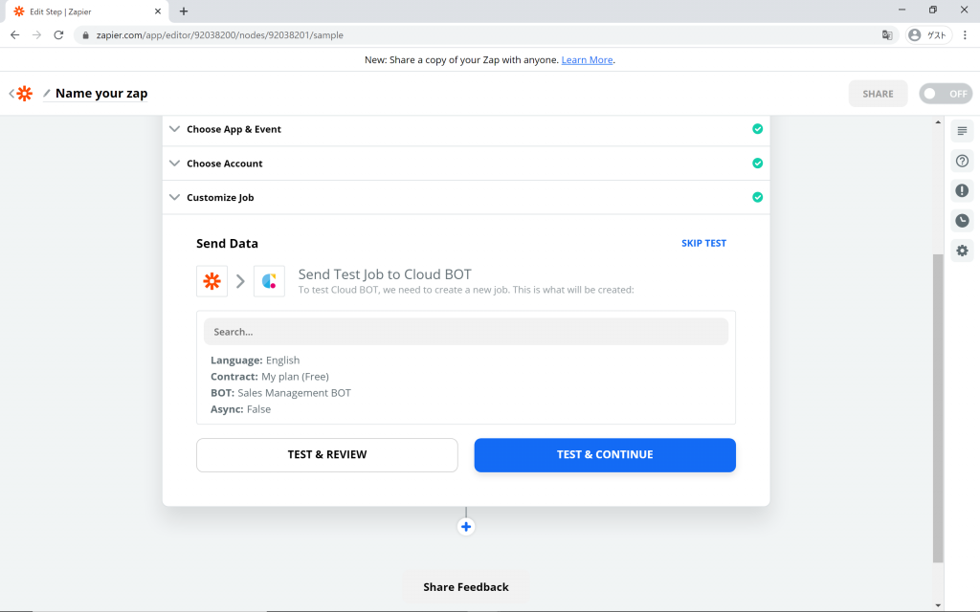This screenshot has width=980, height=612.
Task: Click the TEST & REVIEW button
Action: click(x=327, y=454)
